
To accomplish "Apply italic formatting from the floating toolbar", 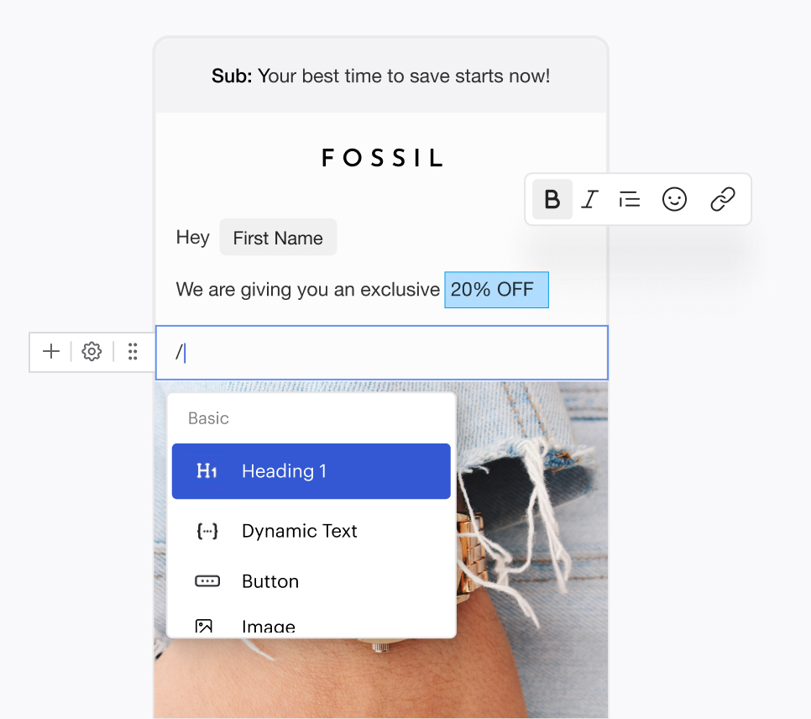I will tap(590, 200).
